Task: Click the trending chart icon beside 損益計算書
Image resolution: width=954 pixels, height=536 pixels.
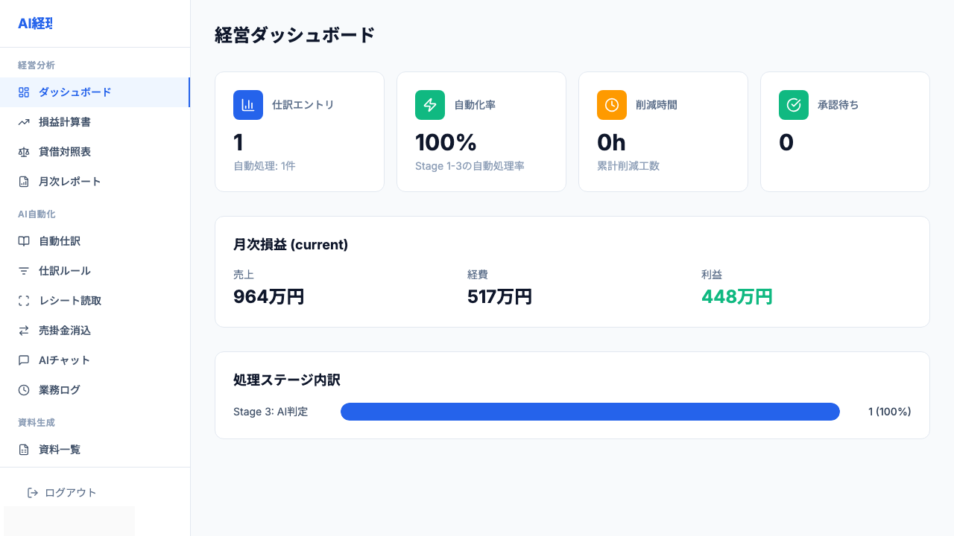Action: click(x=25, y=121)
